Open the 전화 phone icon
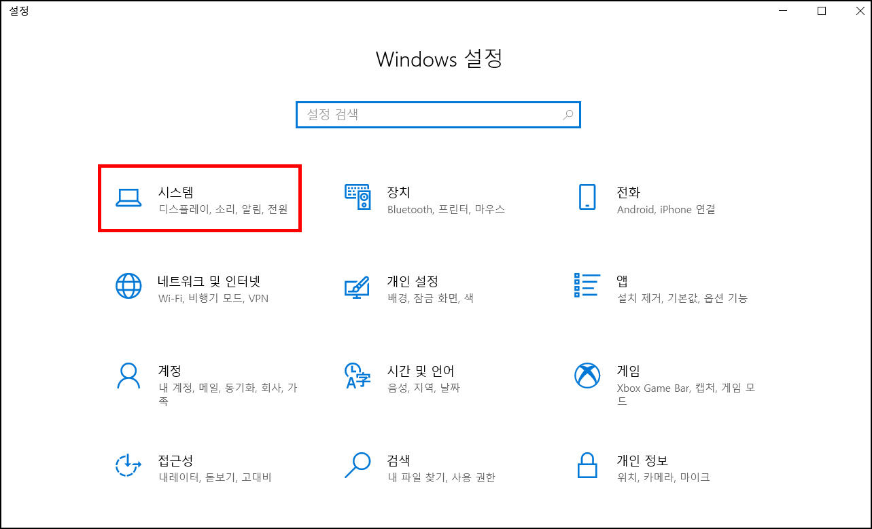This screenshot has height=529, width=872. point(587,197)
